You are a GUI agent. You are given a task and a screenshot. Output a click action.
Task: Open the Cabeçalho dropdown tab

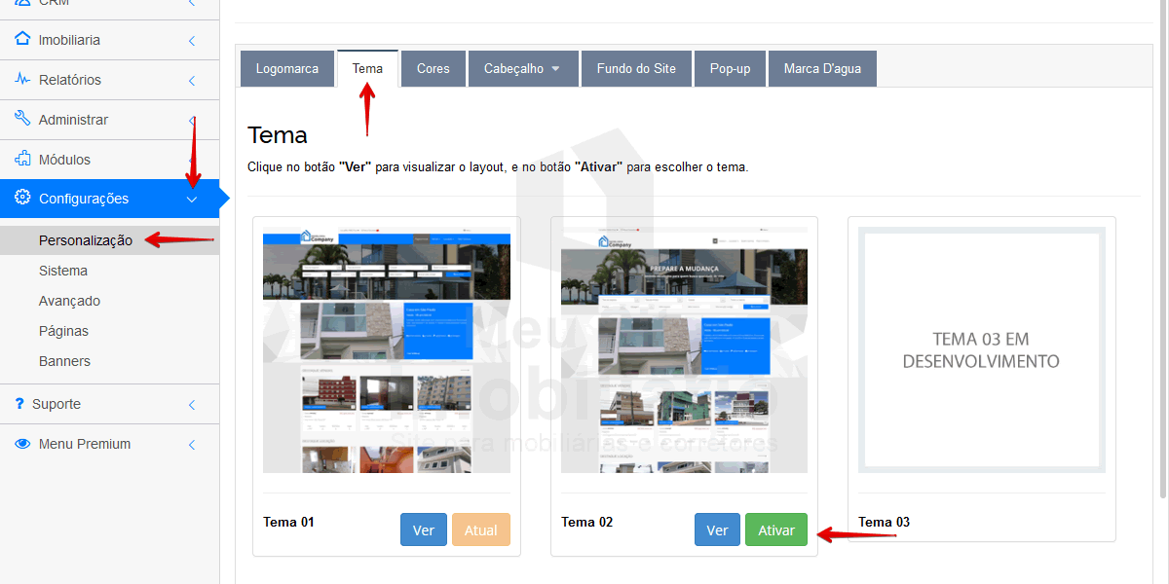[x=523, y=69]
